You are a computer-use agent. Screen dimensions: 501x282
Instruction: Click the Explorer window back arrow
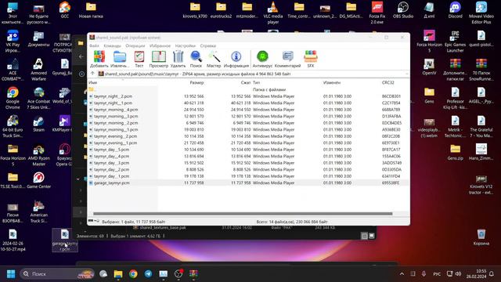(81, 56)
